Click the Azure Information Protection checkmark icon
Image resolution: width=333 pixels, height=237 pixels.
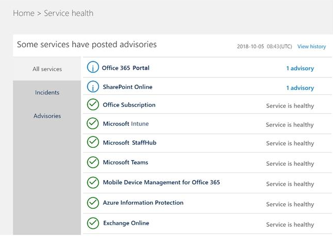(x=93, y=203)
